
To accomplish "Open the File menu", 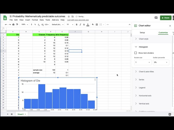I will point(11,20).
